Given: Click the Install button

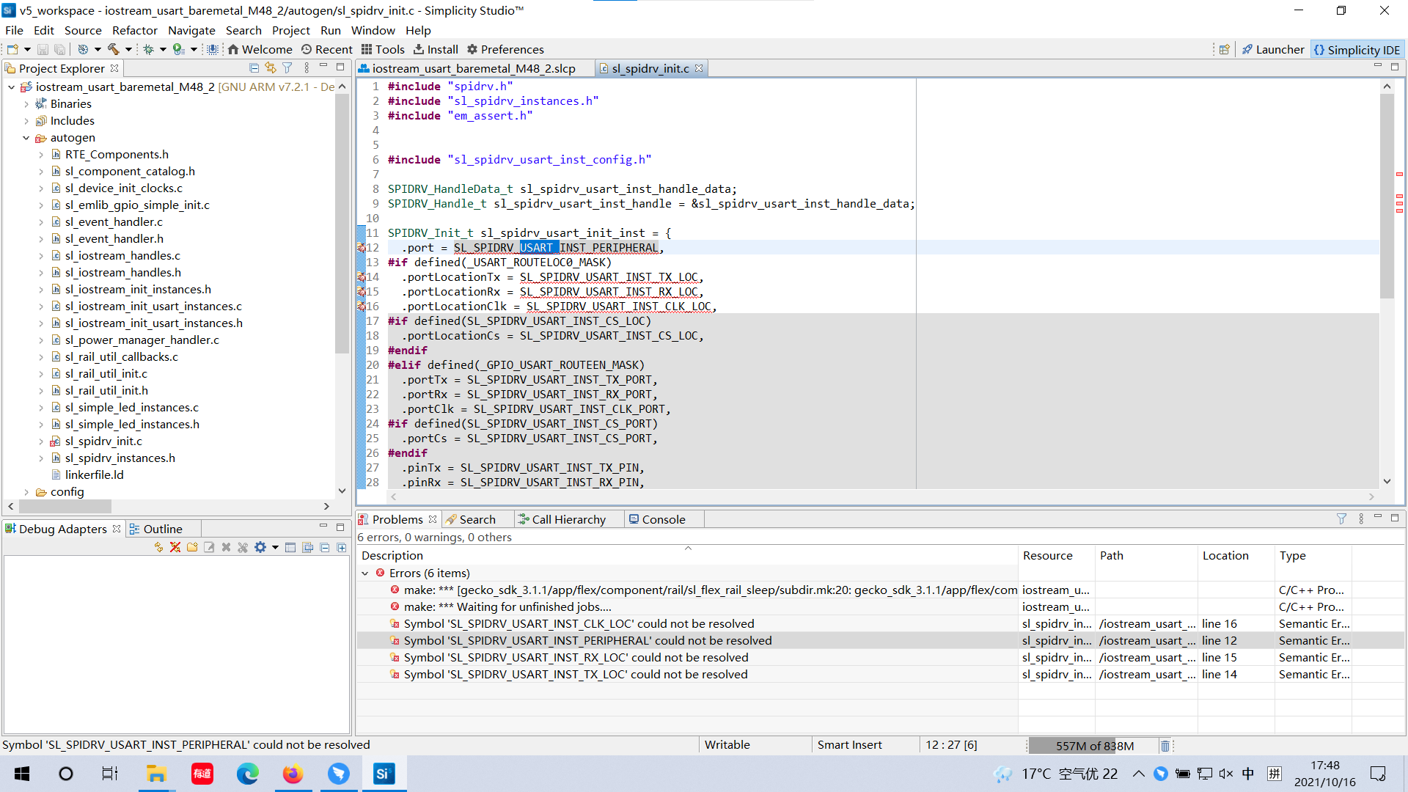Looking at the screenshot, I should pos(436,49).
